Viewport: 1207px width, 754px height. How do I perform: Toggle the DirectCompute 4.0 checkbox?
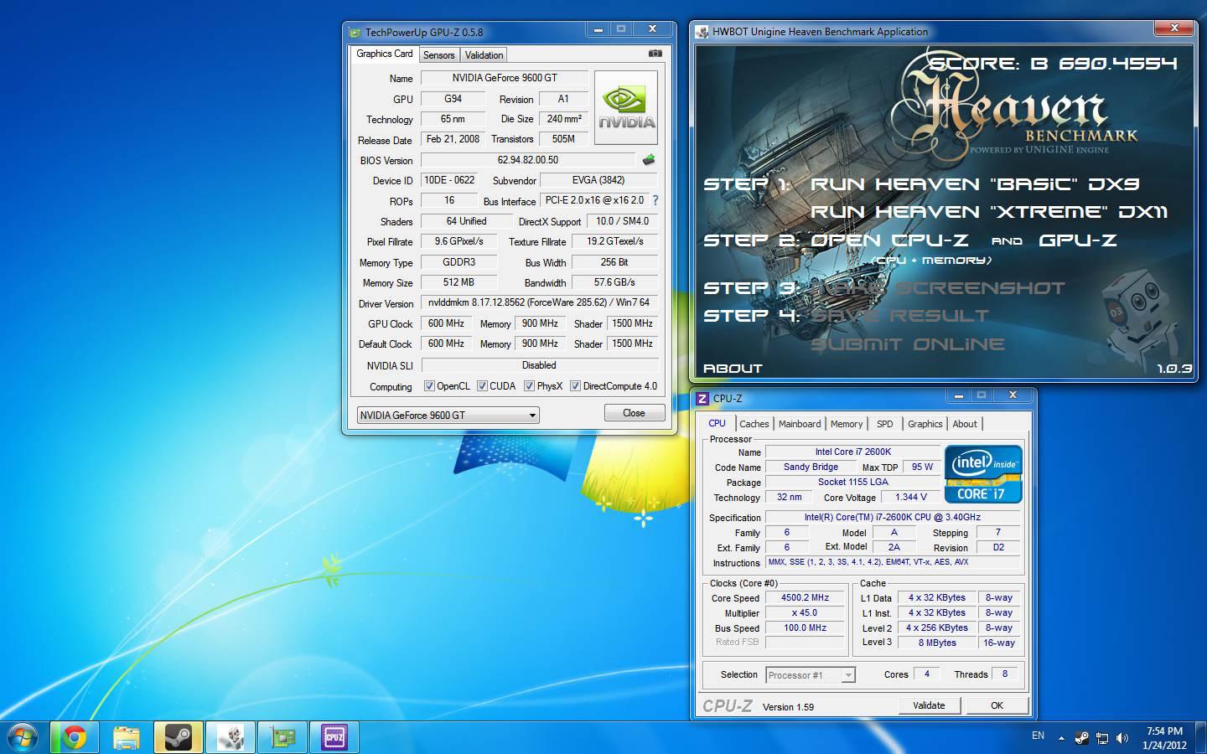click(x=575, y=386)
